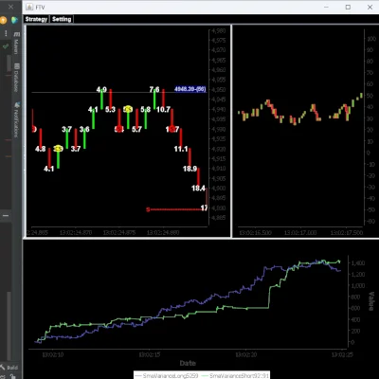Click the teal colored toolbar icon
Image resolution: width=379 pixels, height=379 pixels.
pyautogui.click(x=14, y=21)
